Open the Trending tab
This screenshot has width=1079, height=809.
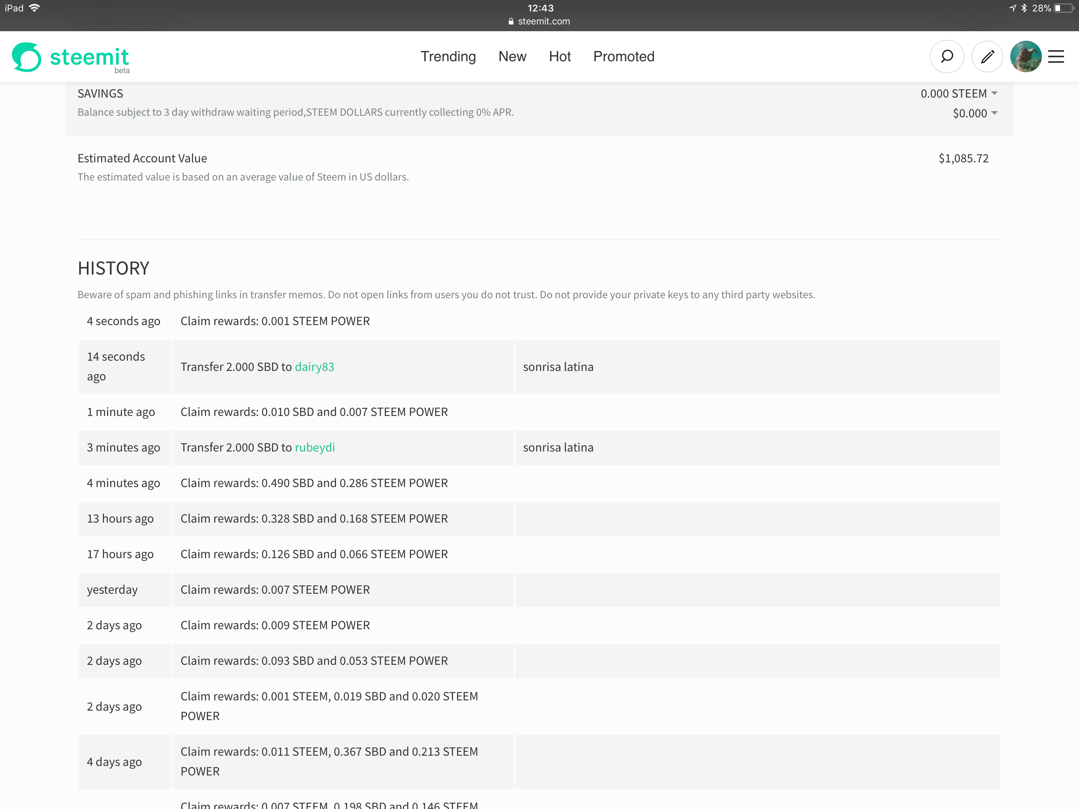pyautogui.click(x=448, y=56)
